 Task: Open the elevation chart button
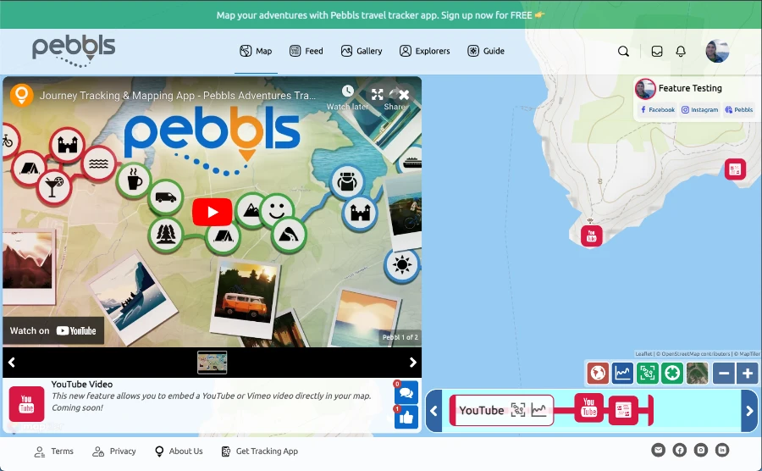(x=622, y=374)
